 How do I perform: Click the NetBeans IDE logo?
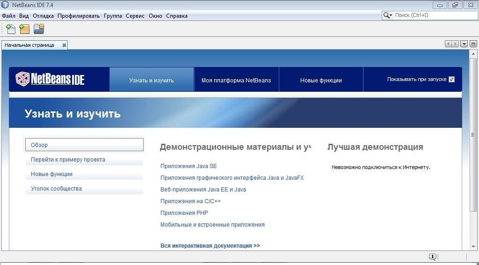[x=50, y=79]
